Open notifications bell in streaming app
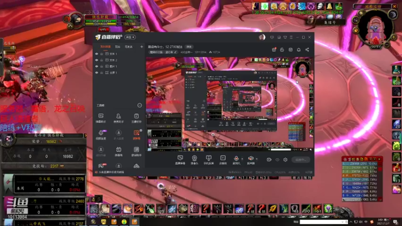Image resolution: width=402 pixels, height=226 pixels. tap(298, 50)
